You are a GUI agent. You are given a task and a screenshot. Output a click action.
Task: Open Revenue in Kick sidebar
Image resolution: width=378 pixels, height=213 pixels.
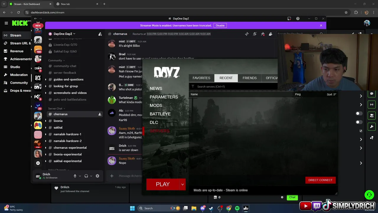(x=17, y=51)
